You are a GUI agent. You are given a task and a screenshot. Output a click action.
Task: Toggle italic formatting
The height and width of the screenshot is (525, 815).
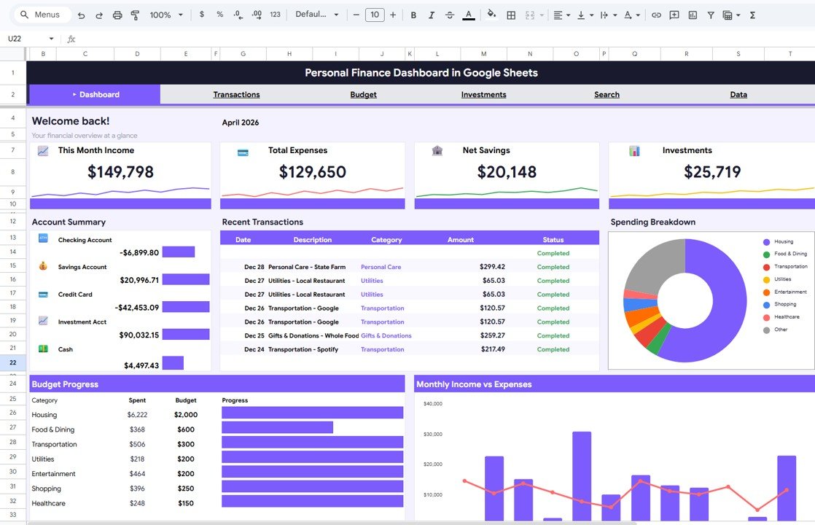coord(431,14)
